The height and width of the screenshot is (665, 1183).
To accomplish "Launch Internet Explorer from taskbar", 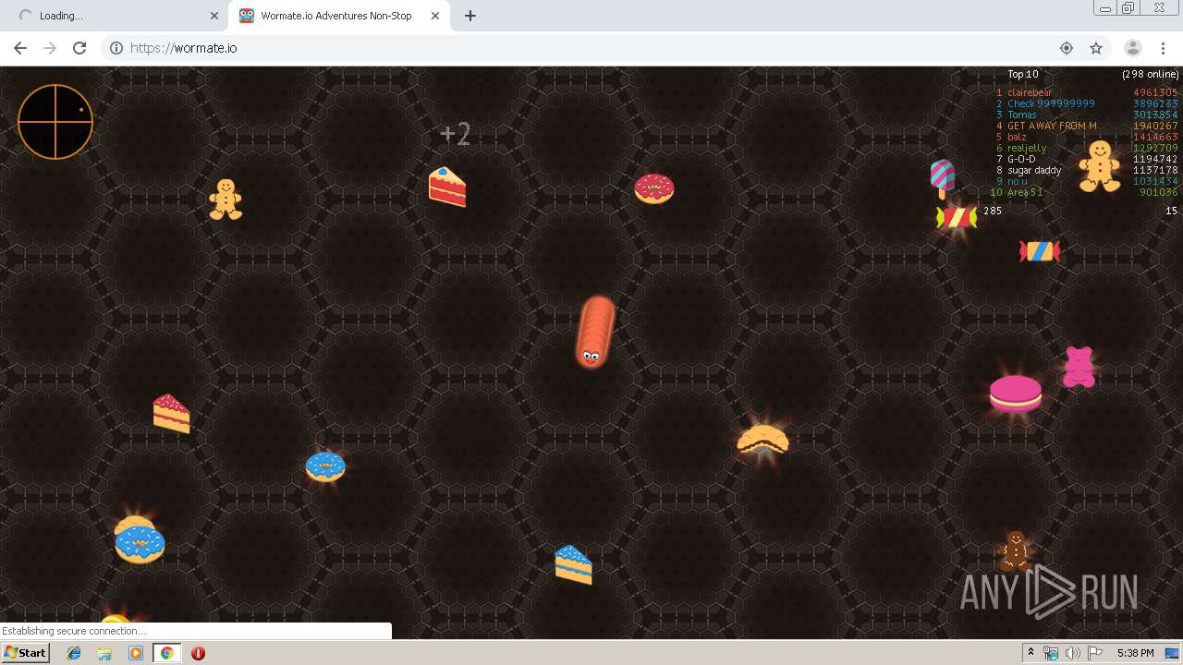I will 74,653.
